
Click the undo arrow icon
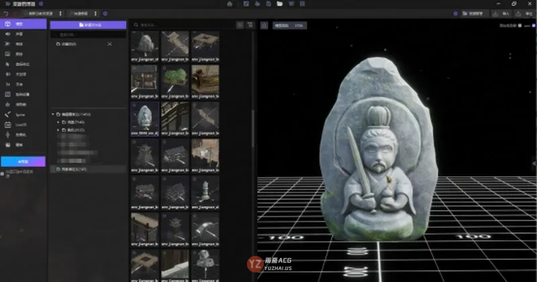pos(6,13)
